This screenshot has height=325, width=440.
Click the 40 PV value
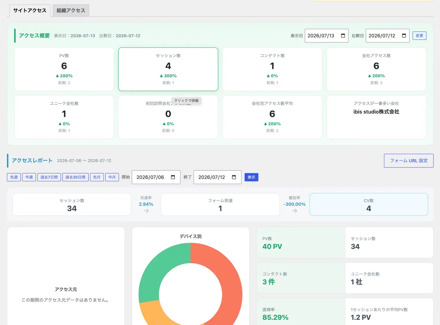coord(272,247)
